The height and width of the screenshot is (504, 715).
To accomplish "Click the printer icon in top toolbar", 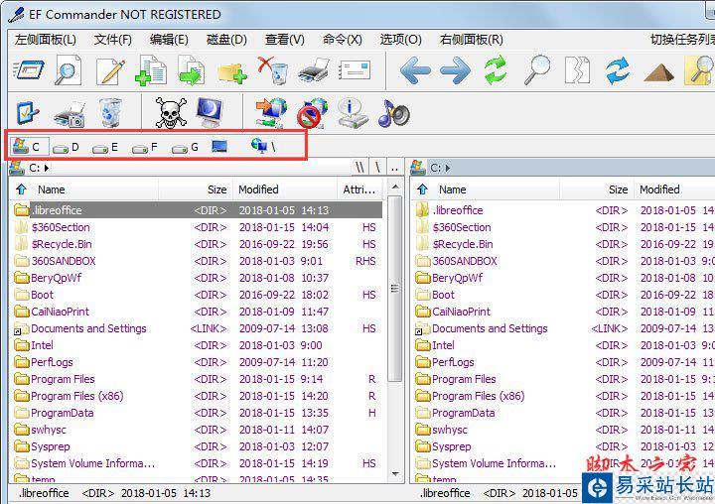I will pos(314,70).
